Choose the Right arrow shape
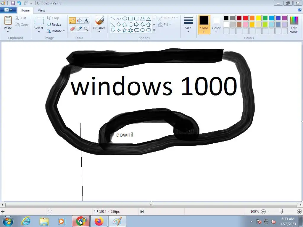The width and height of the screenshot is (303, 227). (137, 25)
